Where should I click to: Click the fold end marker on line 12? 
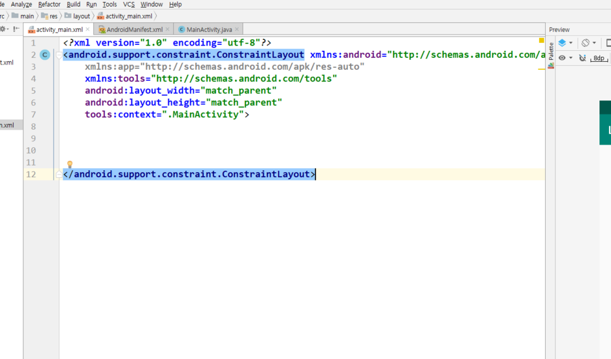(x=59, y=174)
